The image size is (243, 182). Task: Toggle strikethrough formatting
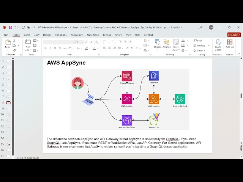point(65,48)
